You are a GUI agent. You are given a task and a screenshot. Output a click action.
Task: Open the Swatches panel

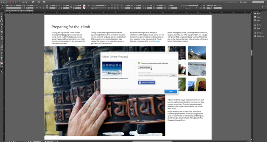click(260, 33)
